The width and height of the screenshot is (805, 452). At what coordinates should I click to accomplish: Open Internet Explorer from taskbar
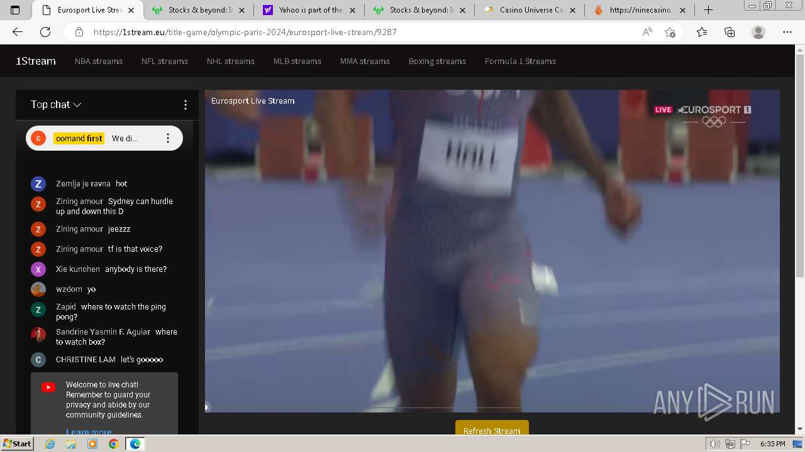(50, 444)
